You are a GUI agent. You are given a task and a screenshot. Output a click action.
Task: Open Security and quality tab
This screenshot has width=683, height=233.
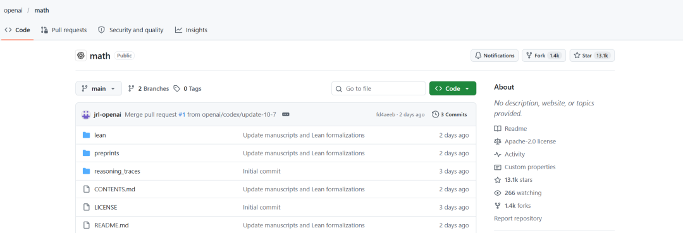[x=131, y=30]
